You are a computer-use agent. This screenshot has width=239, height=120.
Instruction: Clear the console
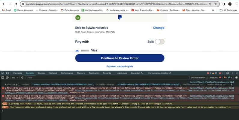(7, 77)
